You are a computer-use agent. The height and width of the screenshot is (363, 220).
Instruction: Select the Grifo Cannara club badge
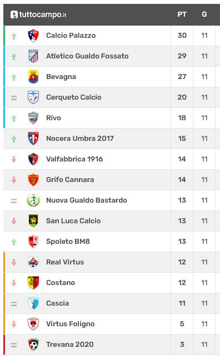[x=33, y=180]
